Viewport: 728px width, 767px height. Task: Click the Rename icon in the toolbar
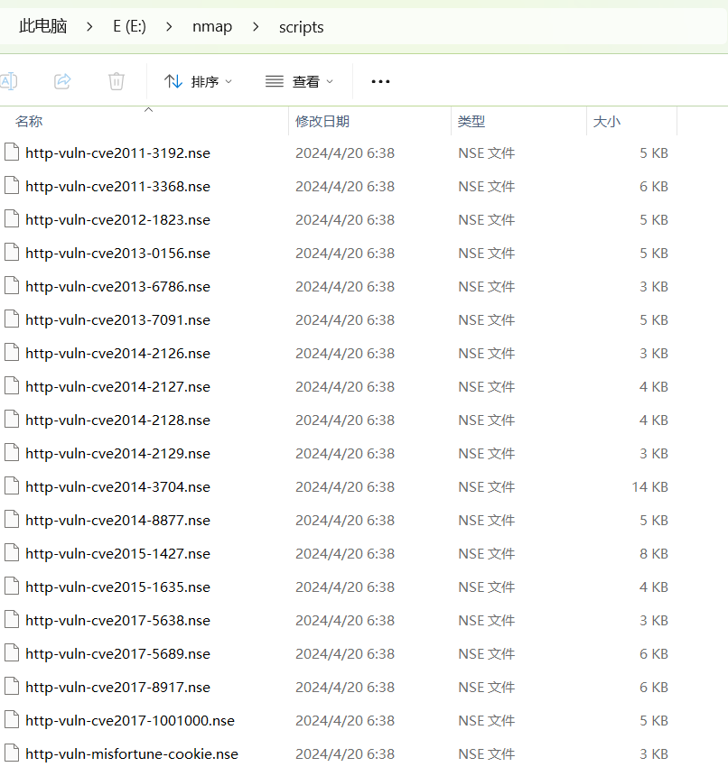[x=9, y=81]
